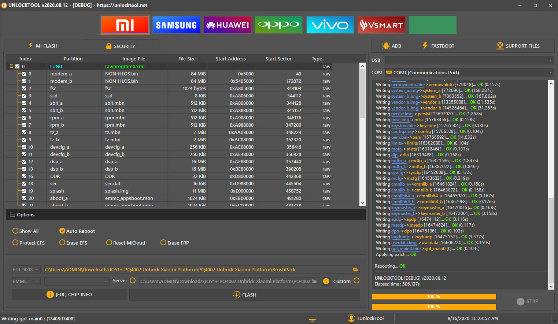Image resolution: width=558 pixels, height=324 pixels.
Task: Click the partition table scrollbar up arrow
Action: 362,66
